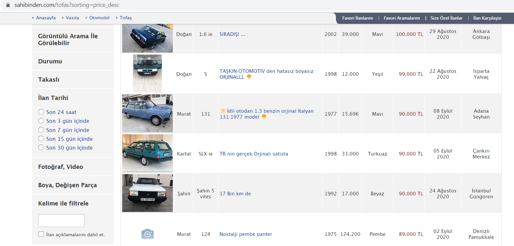Click the orange badge beside İdil otodan listing
514x246 pixels.
click(264, 117)
